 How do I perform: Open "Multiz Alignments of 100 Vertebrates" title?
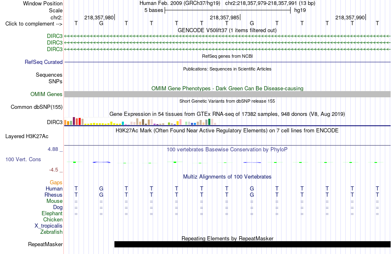[x=227, y=177]
